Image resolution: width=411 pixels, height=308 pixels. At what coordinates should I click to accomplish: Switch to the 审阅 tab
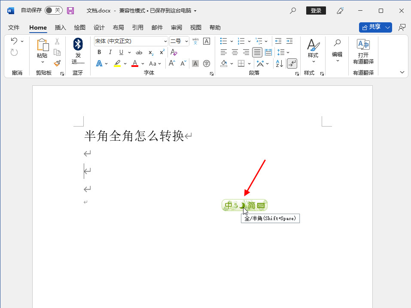(x=177, y=27)
